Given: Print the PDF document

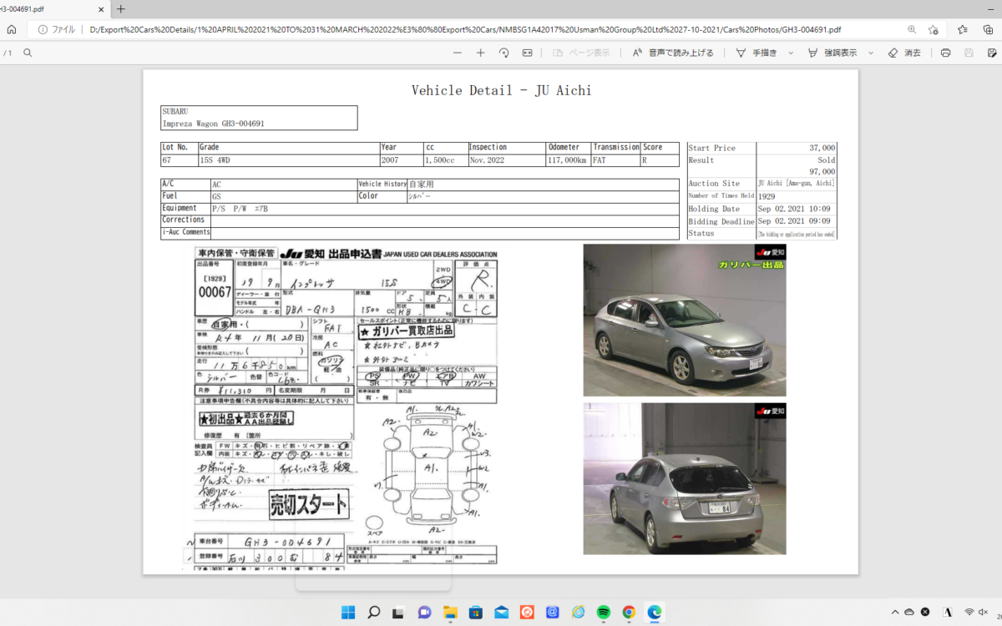Looking at the screenshot, I should (x=945, y=53).
